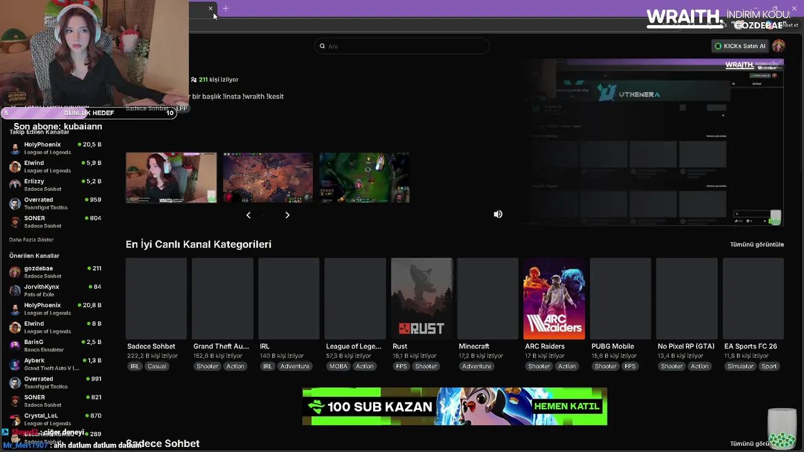Open HolyPhoenix avatar in followed channels
The width and height of the screenshot is (804, 452).
15,148
